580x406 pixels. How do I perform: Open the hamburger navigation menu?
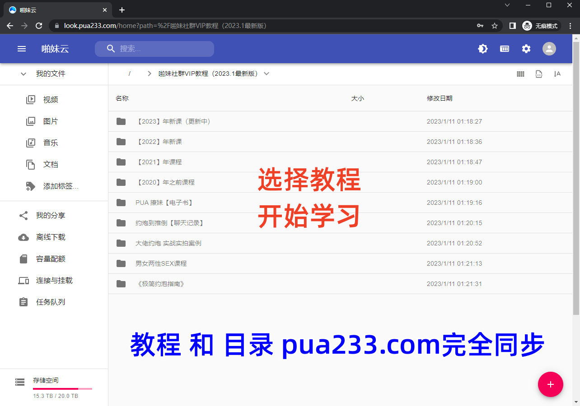pyautogui.click(x=22, y=49)
